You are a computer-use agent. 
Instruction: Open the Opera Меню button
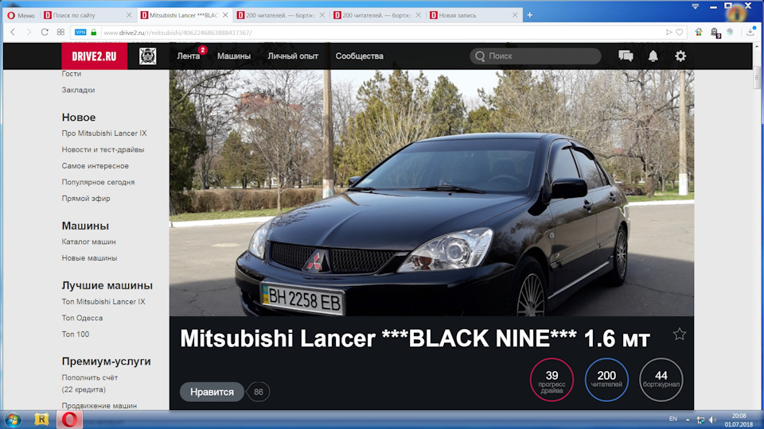(21, 16)
